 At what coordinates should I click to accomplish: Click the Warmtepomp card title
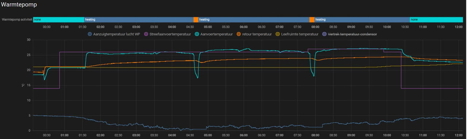click(19, 5)
